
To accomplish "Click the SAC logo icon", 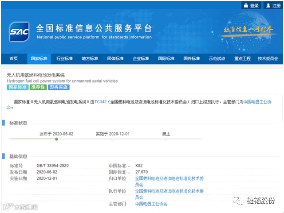I will click(20, 31).
